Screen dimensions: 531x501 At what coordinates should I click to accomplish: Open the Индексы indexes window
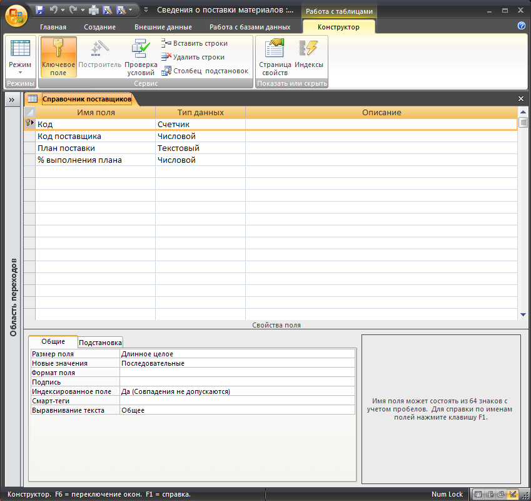pyautogui.click(x=309, y=57)
